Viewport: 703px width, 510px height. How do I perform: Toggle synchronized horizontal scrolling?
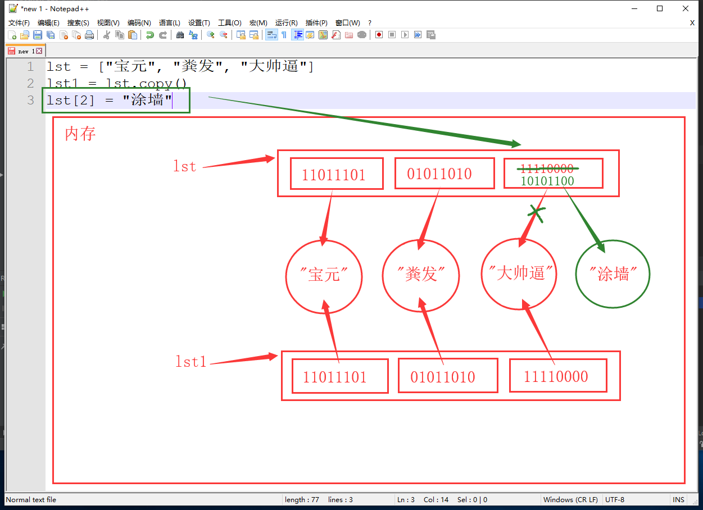253,35
